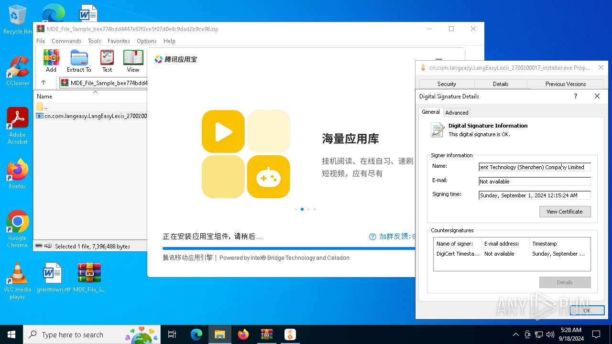Open the notification center icon

coord(596,334)
